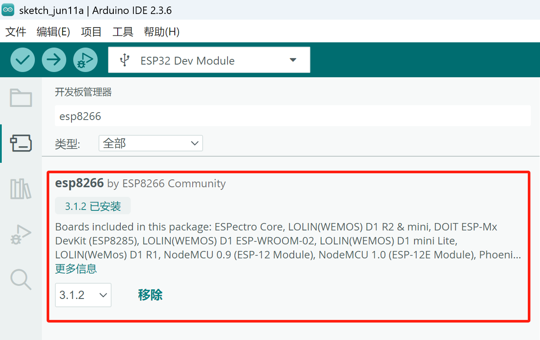Click the esp8266 search input field

[293, 116]
